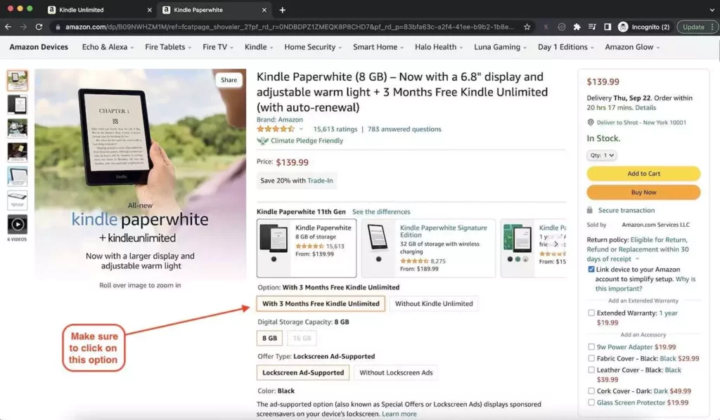
Task: Play the product videos thumbnail
Action: pyautogui.click(x=18, y=225)
